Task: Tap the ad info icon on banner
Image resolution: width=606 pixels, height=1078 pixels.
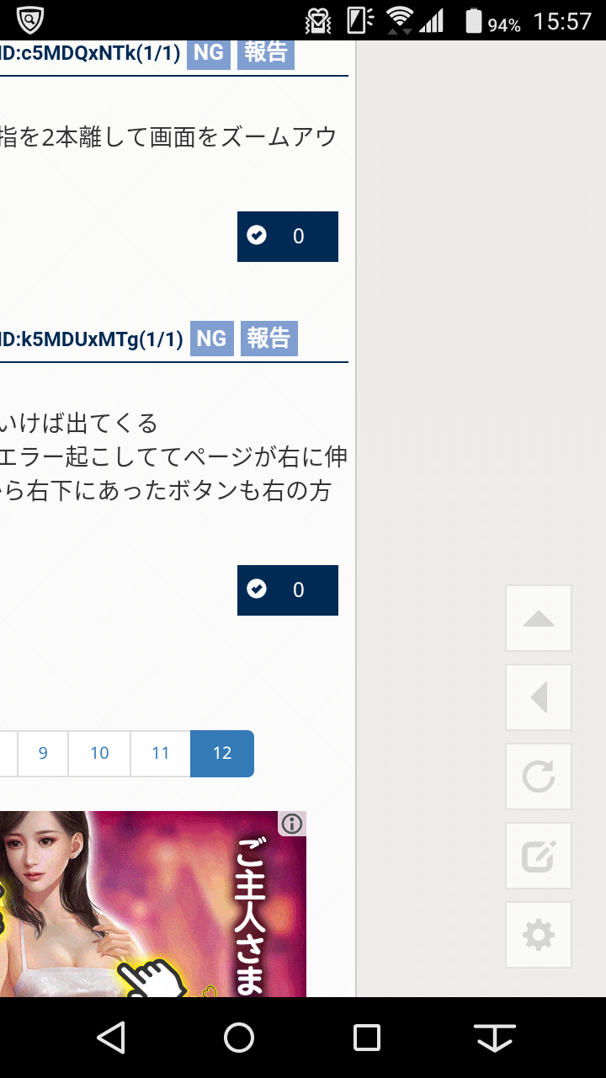Action: tap(292, 824)
